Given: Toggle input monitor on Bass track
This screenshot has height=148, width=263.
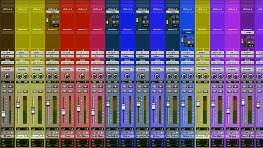Looking at the screenshot, I should [64, 87].
